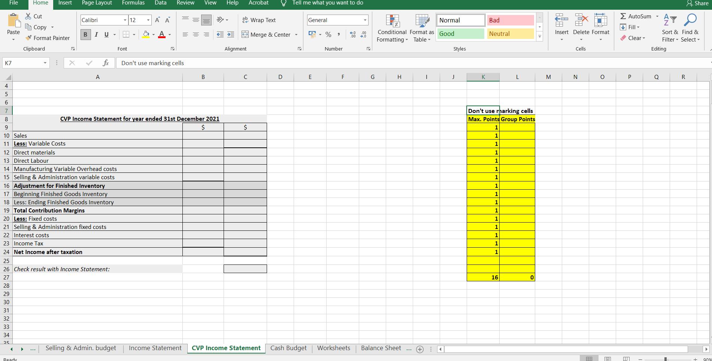Viewport: 712px width, 361px height.
Task: Switch to the Income Statement sheet
Action: [155, 348]
